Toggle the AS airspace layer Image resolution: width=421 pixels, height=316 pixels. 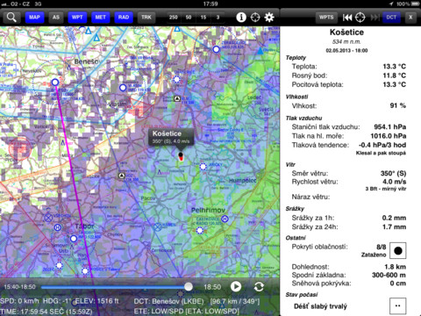tap(56, 18)
